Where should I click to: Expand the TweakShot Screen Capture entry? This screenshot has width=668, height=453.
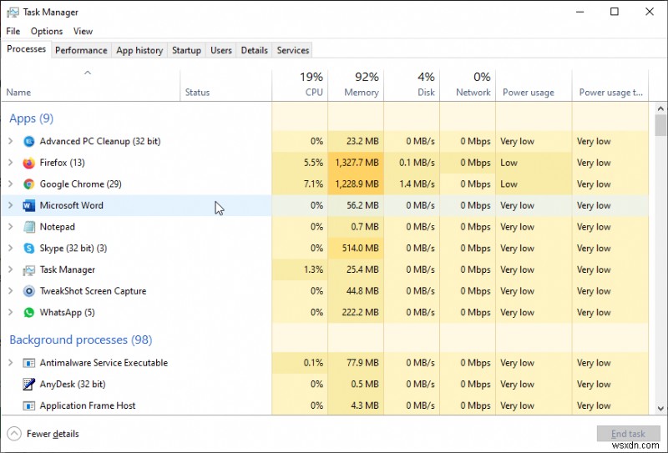point(11,291)
